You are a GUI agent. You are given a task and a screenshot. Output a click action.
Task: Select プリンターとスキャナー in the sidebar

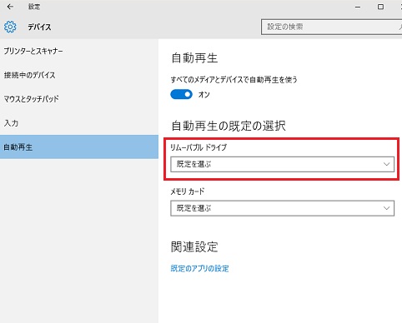[x=79, y=51]
